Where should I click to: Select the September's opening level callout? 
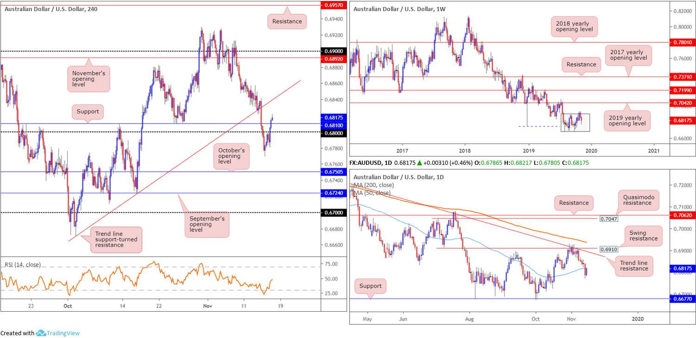[207, 225]
